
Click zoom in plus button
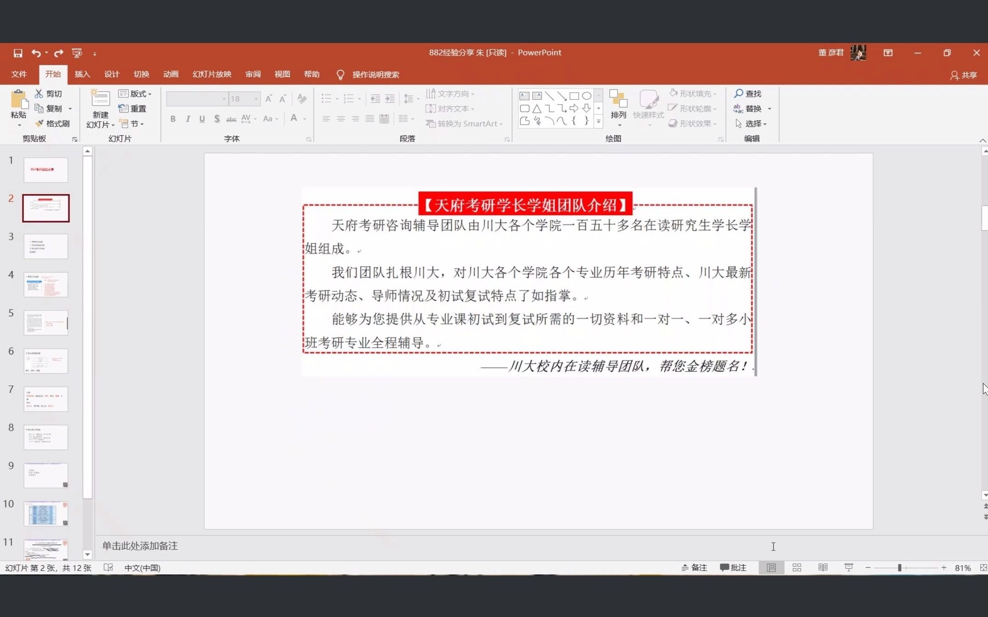click(944, 568)
